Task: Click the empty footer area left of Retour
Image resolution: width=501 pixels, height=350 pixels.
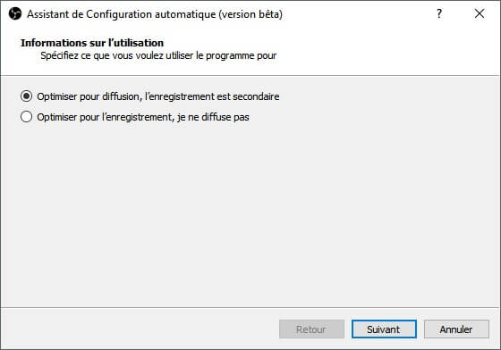Action: [x=139, y=329]
